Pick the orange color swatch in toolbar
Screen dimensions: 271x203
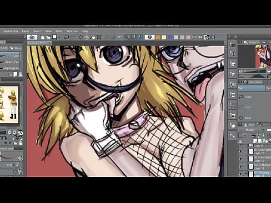coord(158,37)
